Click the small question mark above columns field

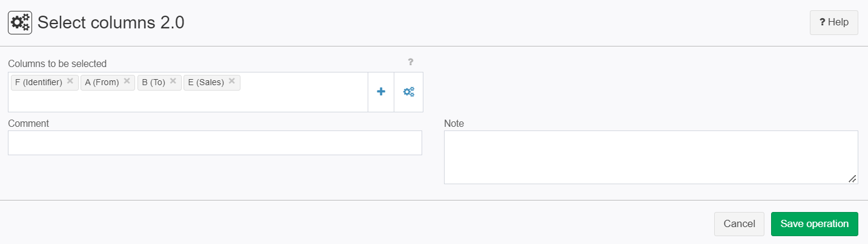pyautogui.click(x=410, y=62)
